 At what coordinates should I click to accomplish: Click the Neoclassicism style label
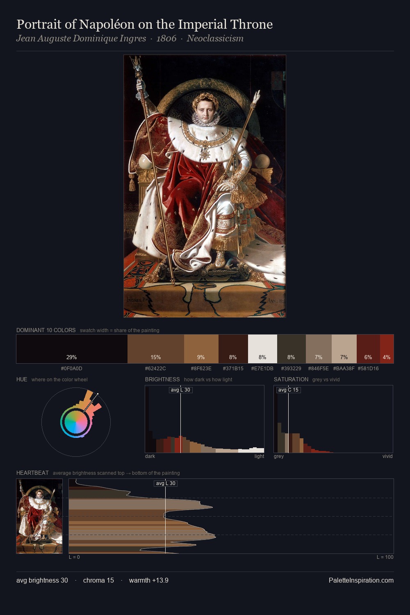pos(215,39)
